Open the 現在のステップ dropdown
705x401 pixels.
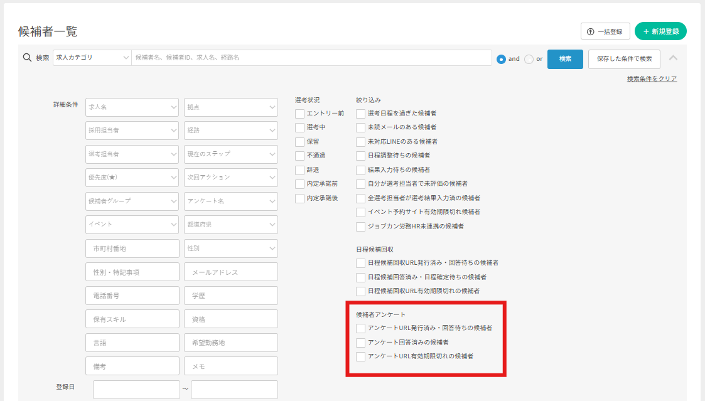click(x=230, y=154)
